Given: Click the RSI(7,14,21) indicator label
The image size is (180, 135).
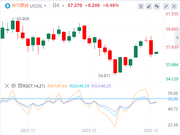Looking at the screenshot, I should click(34, 86).
